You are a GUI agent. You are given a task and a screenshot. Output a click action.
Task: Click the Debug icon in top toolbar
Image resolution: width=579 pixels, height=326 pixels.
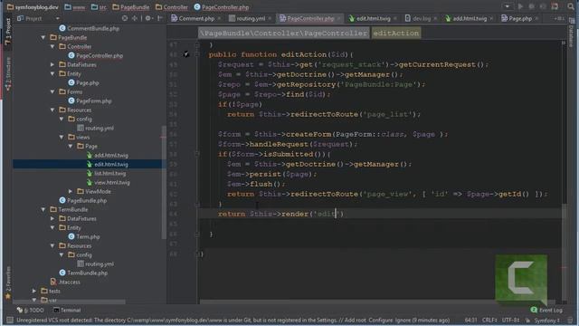(531, 6)
